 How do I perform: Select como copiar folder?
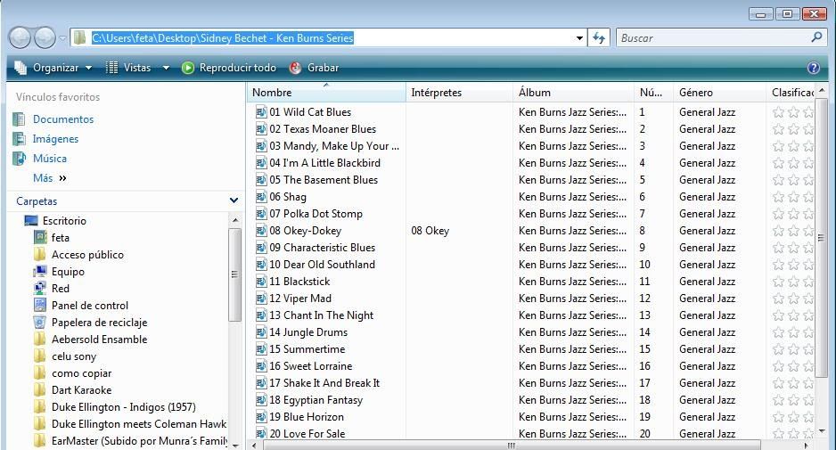click(x=82, y=373)
